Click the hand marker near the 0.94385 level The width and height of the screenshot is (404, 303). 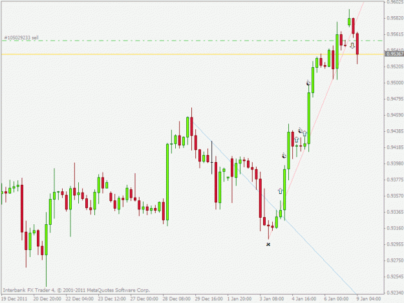300,131
